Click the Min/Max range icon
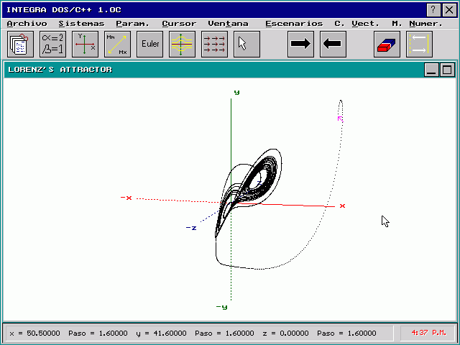The image size is (460, 345). point(117,44)
